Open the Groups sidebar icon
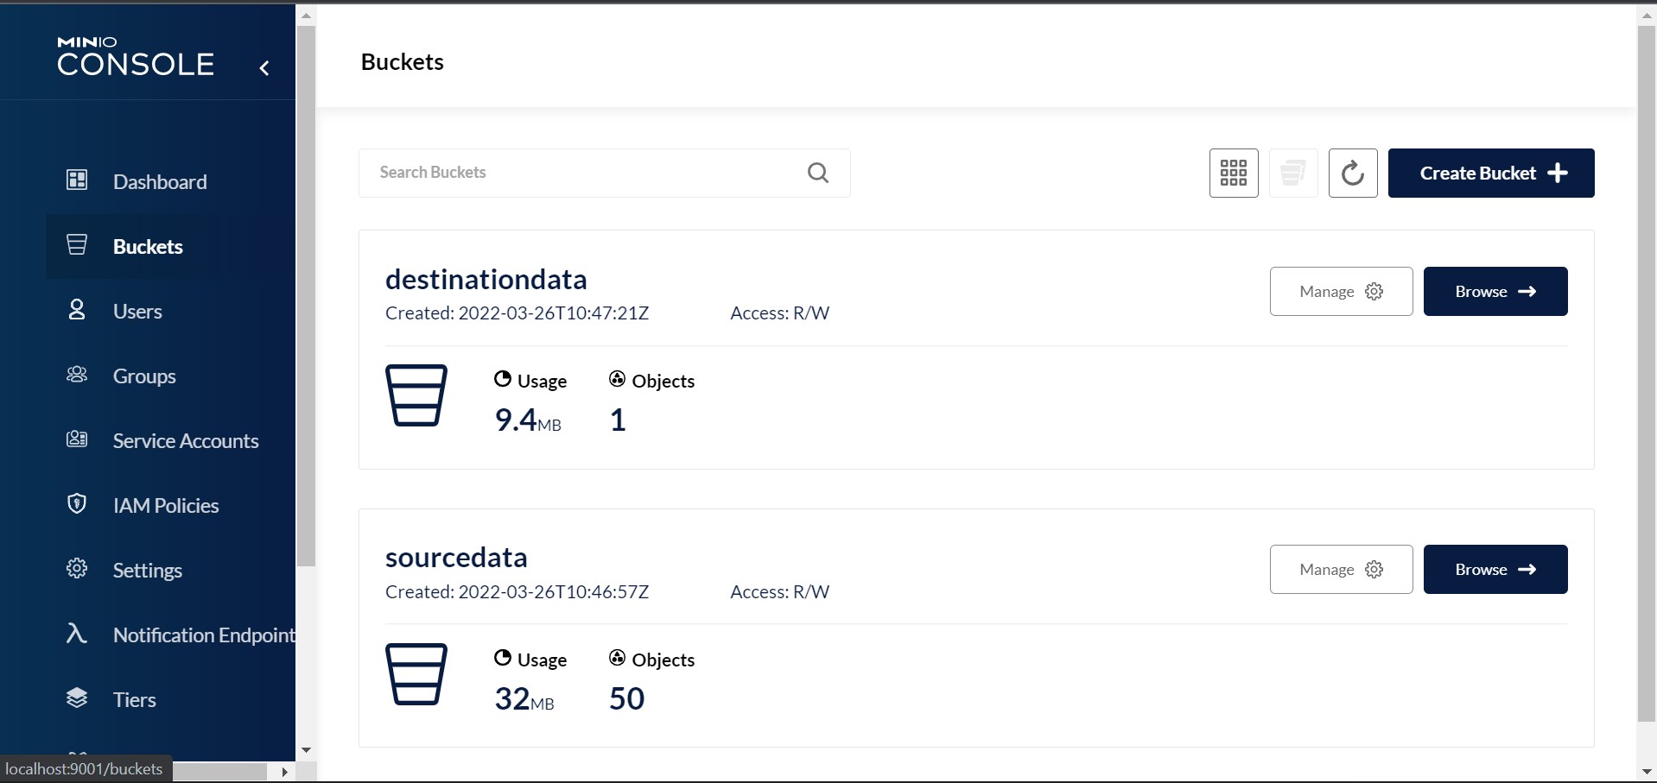 (77, 376)
